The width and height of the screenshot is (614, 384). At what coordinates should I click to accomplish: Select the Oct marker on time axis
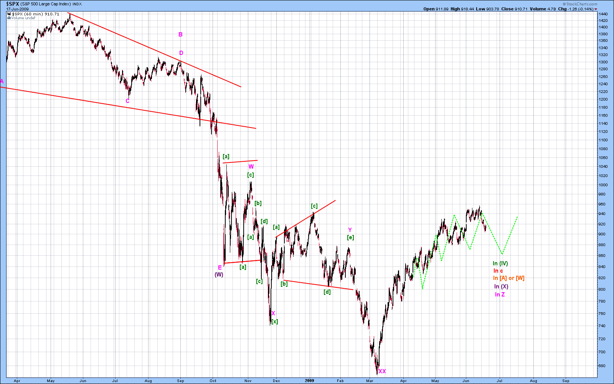(213, 381)
